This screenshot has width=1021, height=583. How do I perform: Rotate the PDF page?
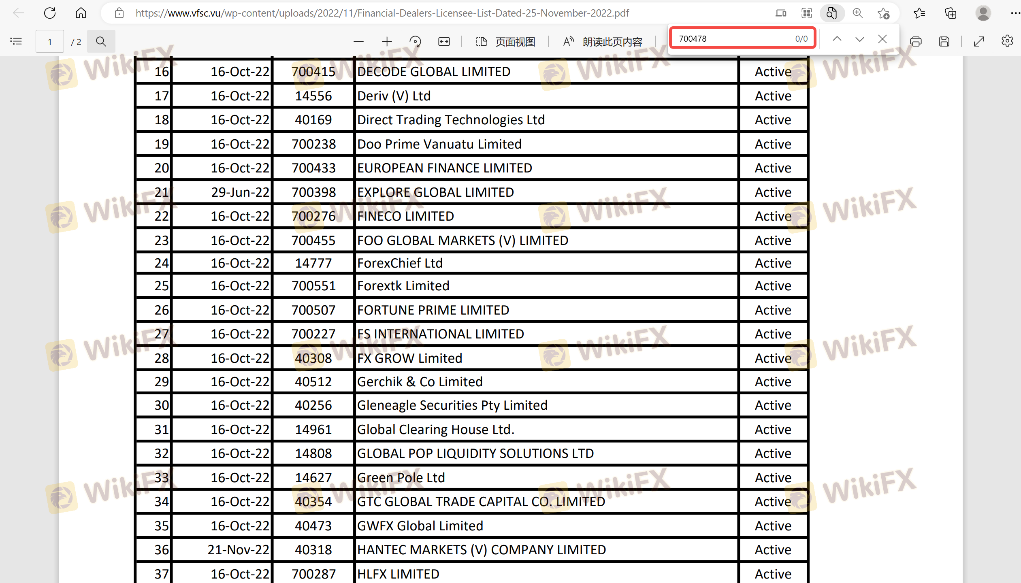(415, 41)
